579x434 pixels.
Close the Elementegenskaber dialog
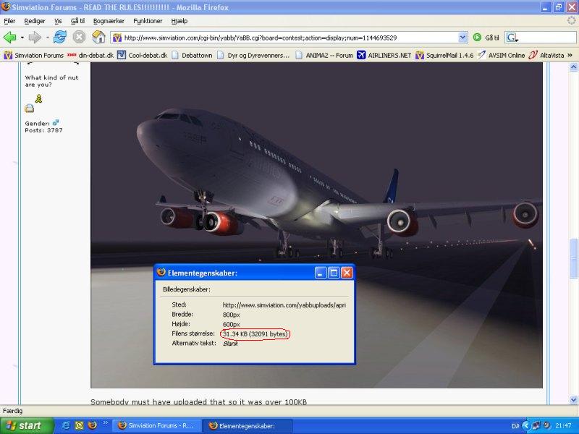(347, 273)
